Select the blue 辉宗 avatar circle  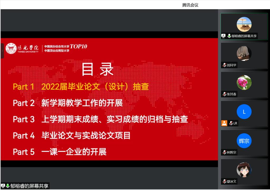(x=244, y=141)
